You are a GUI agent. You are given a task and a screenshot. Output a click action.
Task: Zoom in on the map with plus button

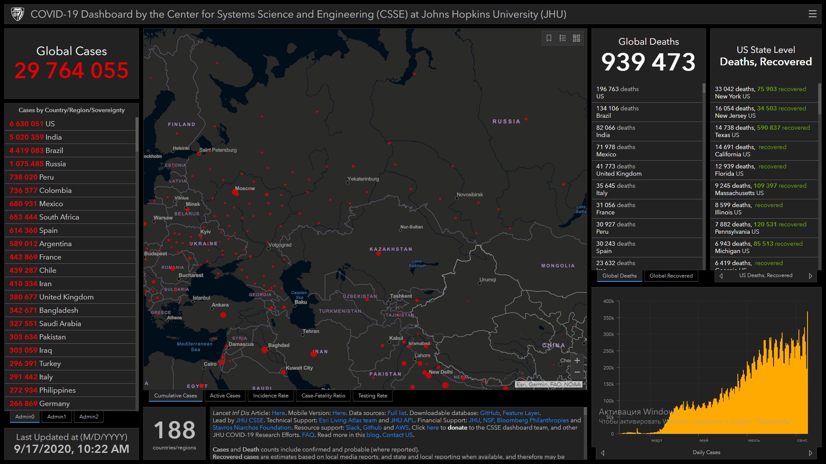point(577,360)
